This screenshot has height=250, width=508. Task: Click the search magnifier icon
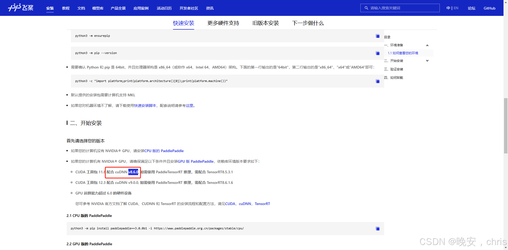coord(366,8)
